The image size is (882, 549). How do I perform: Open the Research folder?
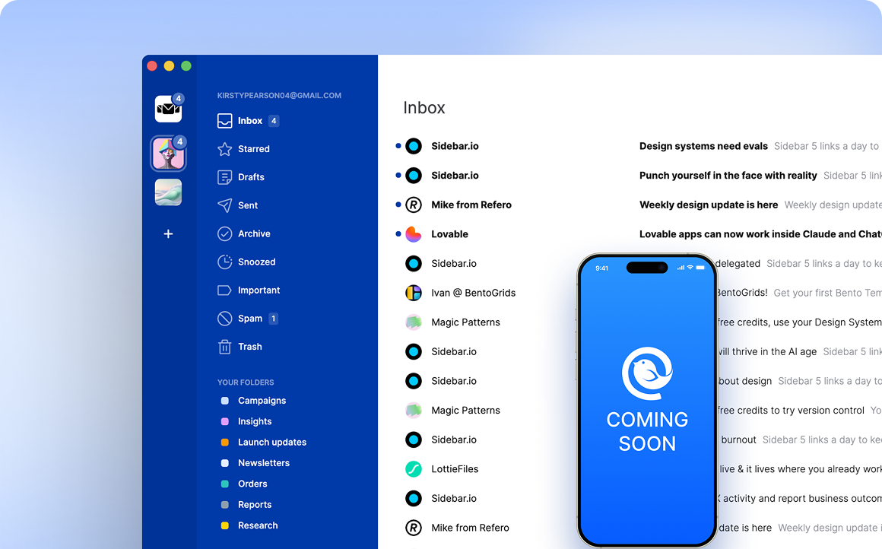tap(258, 525)
